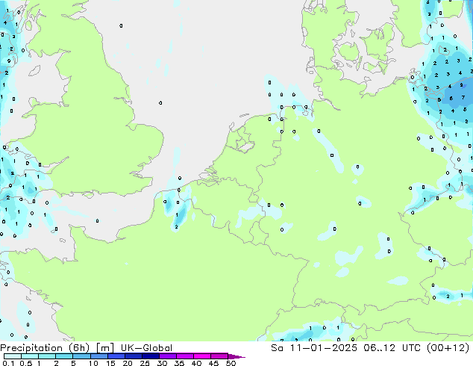The height and width of the screenshot is (366, 473).
Task: Click the '20' legend scale label
Action: point(128,363)
